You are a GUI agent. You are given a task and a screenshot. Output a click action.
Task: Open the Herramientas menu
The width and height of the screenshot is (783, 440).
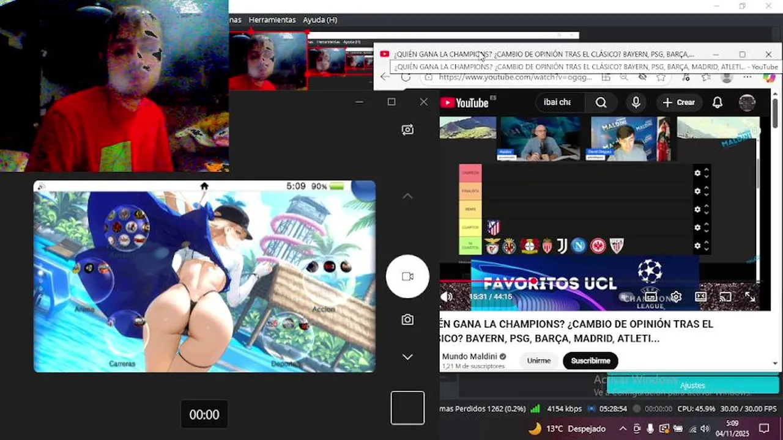point(272,20)
